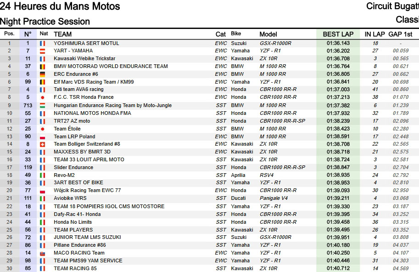Image resolution: width=419 pixels, height=272 pixels.
Task: Click the Belgian flag for Elf Marc VDS
Action: tap(43, 82)
